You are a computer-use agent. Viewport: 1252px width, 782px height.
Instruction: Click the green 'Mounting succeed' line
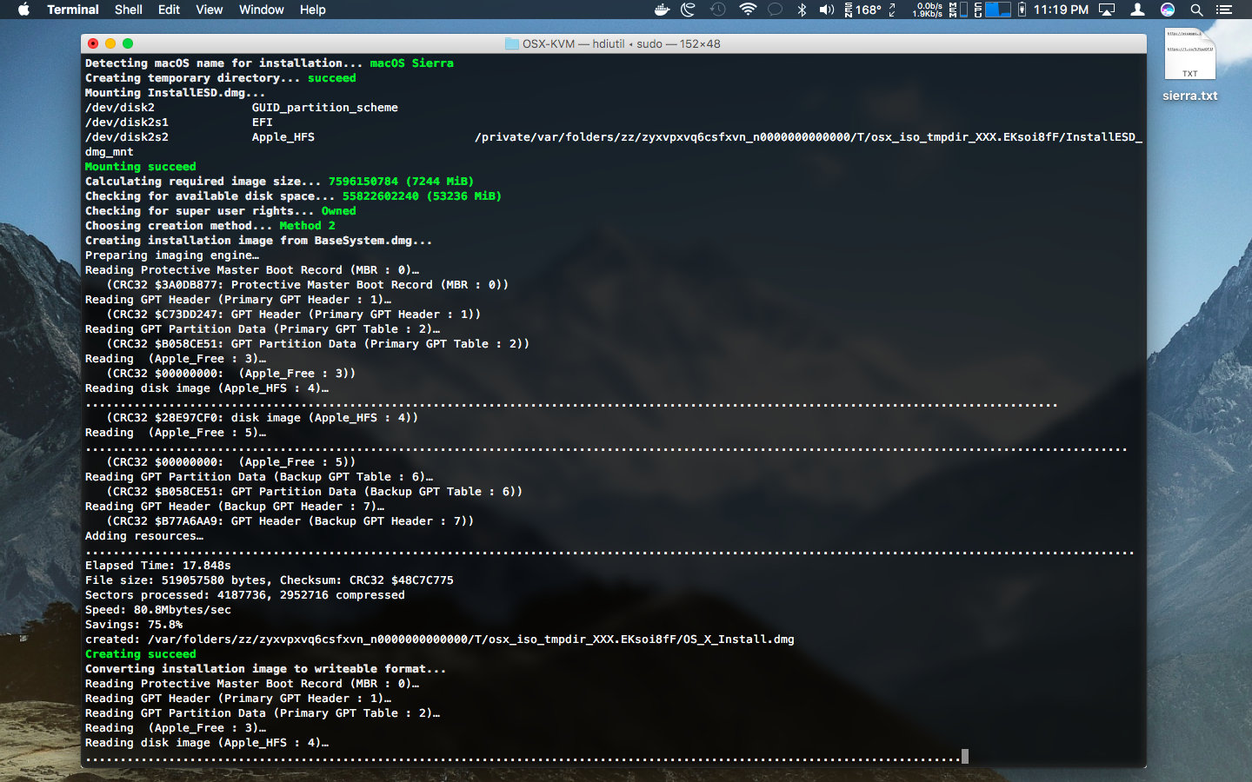pos(141,166)
